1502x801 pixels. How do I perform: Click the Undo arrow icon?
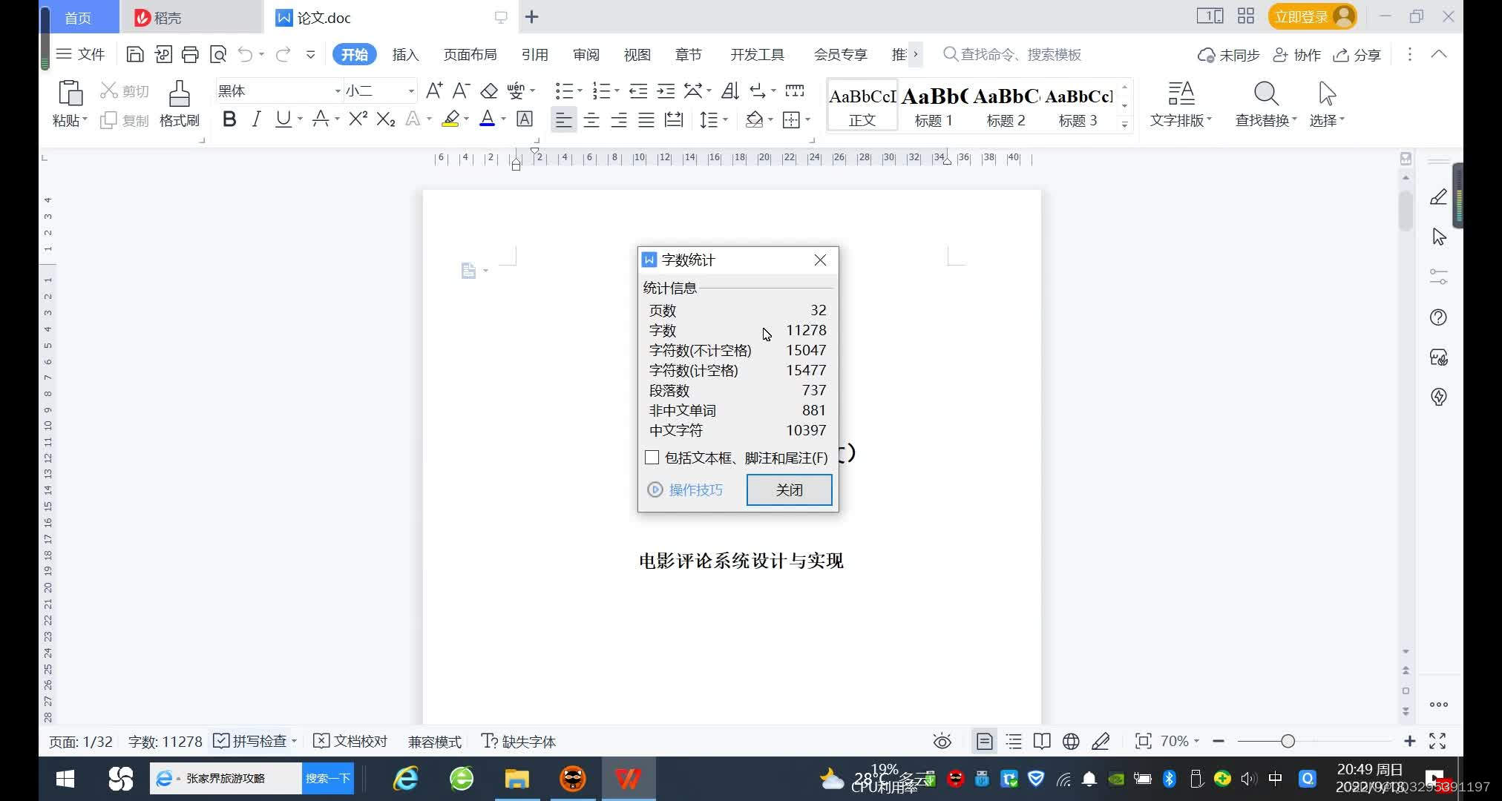pyautogui.click(x=245, y=54)
